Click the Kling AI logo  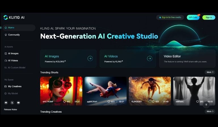click(14, 17)
